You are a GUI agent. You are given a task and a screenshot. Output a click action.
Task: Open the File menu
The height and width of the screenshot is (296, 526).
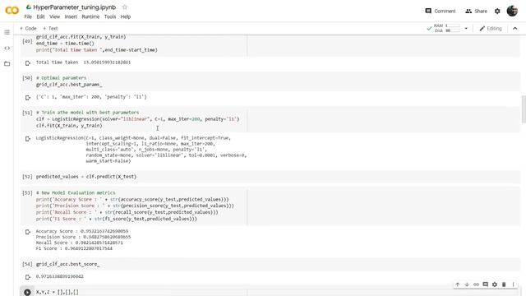28,16
